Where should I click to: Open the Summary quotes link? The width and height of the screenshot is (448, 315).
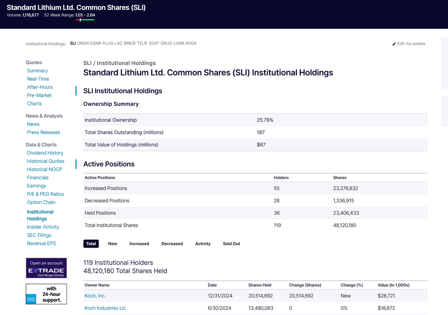[x=37, y=70]
